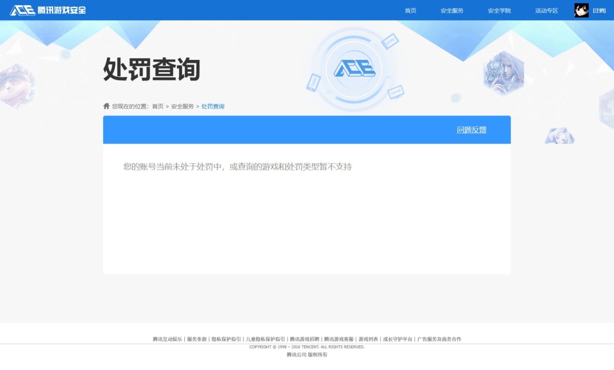Screen dimensions: 614x370
Task: Click the 腾讯游戏客服 support link
Action: point(338,339)
